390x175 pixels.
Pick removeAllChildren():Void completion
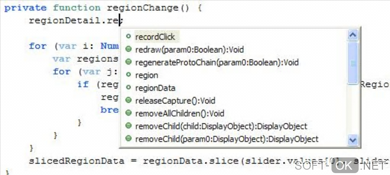click(x=179, y=113)
